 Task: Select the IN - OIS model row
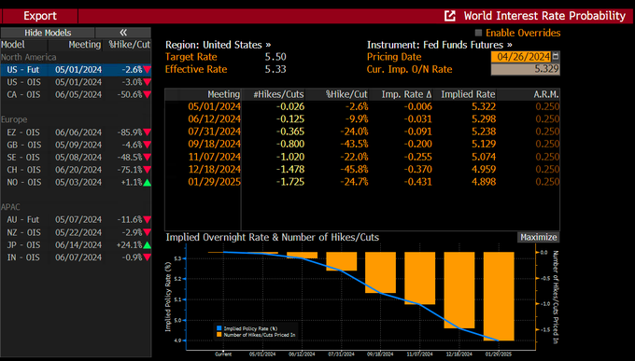tap(76, 257)
